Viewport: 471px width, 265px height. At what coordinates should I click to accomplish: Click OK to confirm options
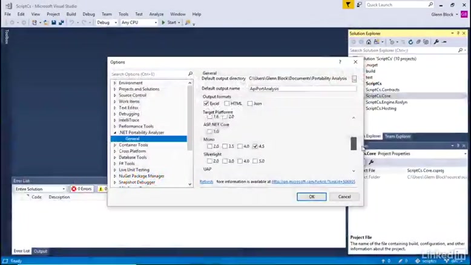(311, 197)
